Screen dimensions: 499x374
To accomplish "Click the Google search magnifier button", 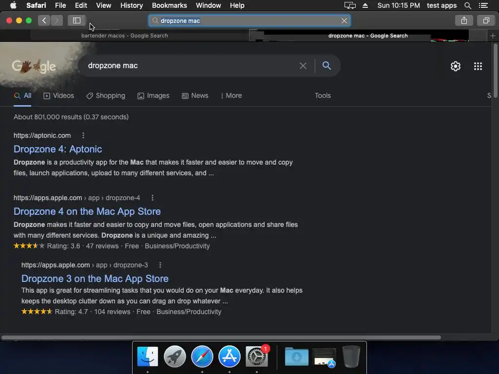I will [x=326, y=66].
